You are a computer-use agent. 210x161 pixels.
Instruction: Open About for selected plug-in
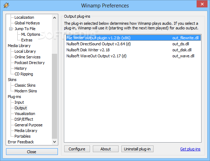point(106,149)
